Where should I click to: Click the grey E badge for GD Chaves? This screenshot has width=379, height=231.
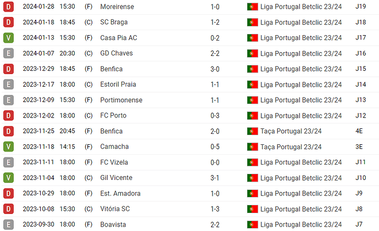pos(8,53)
